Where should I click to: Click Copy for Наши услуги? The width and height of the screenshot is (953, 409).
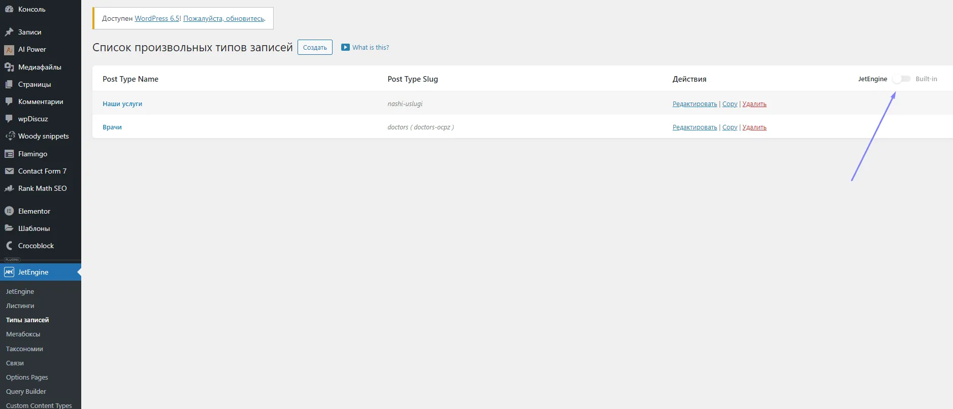pyautogui.click(x=730, y=104)
